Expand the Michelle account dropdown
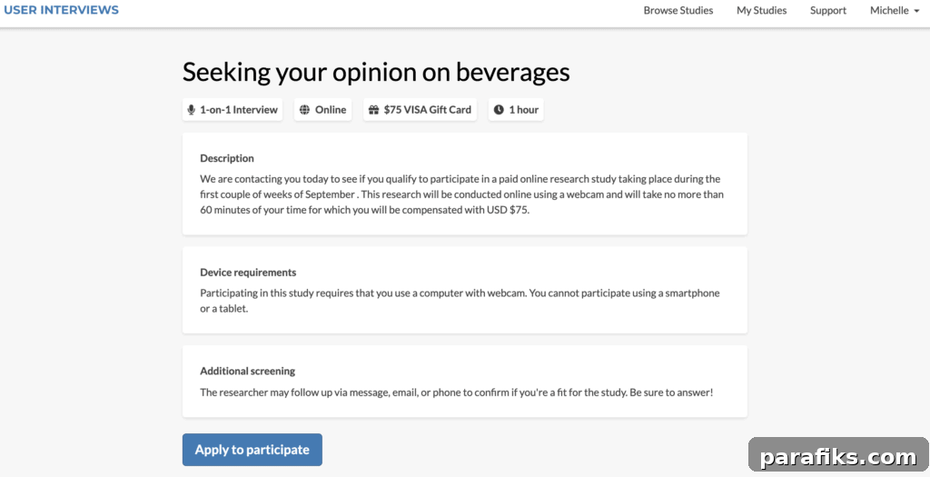The height and width of the screenshot is (477, 930). click(x=895, y=11)
